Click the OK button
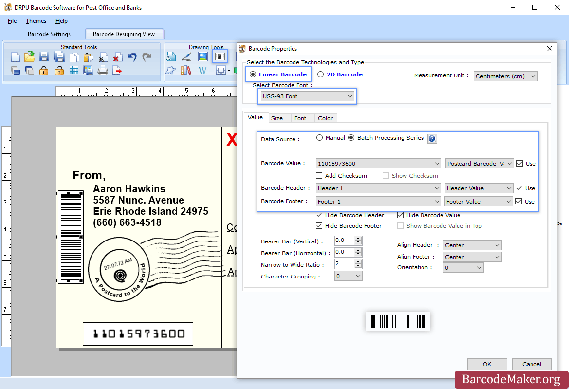Screen dimensions: 569x389 click(x=487, y=364)
